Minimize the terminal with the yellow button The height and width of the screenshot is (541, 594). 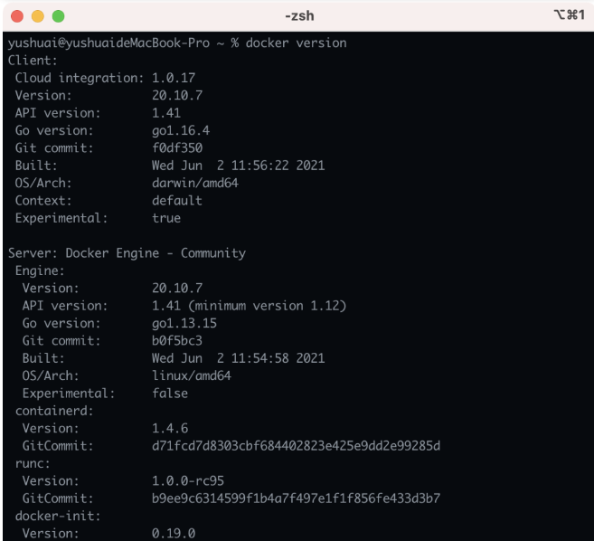click(x=37, y=15)
